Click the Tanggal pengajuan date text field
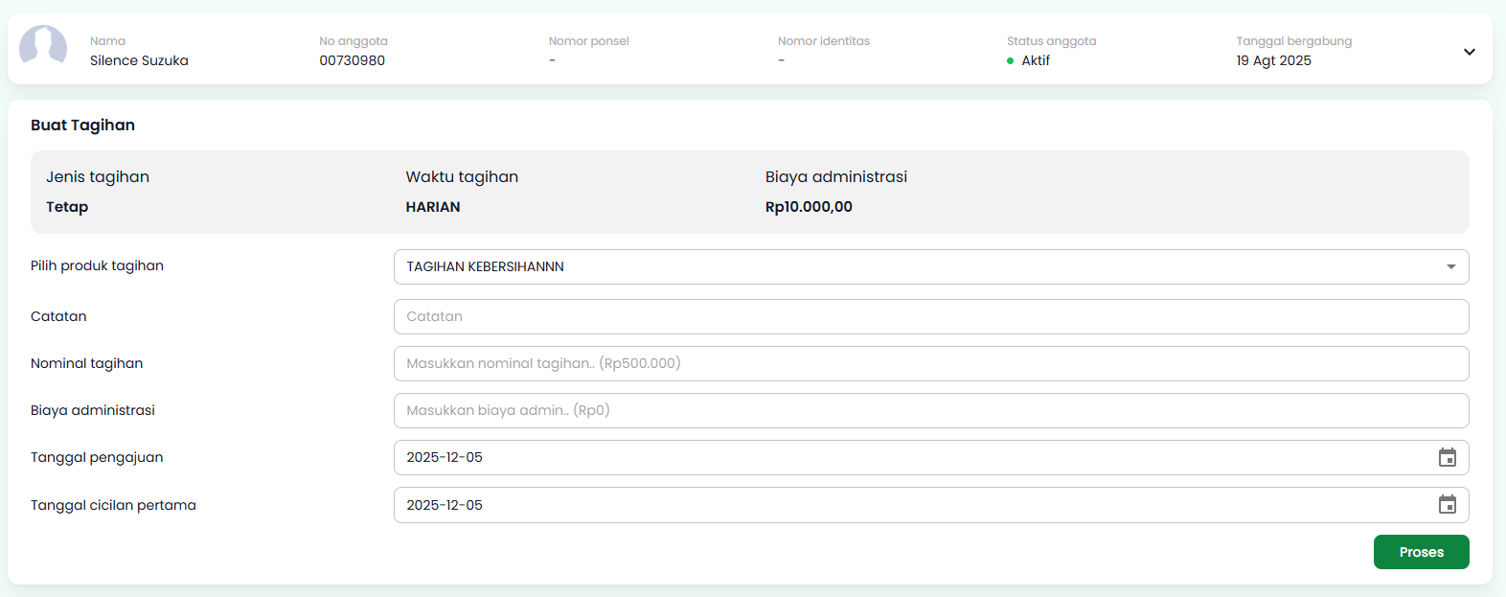This screenshot has width=1506, height=597. tap(901, 458)
